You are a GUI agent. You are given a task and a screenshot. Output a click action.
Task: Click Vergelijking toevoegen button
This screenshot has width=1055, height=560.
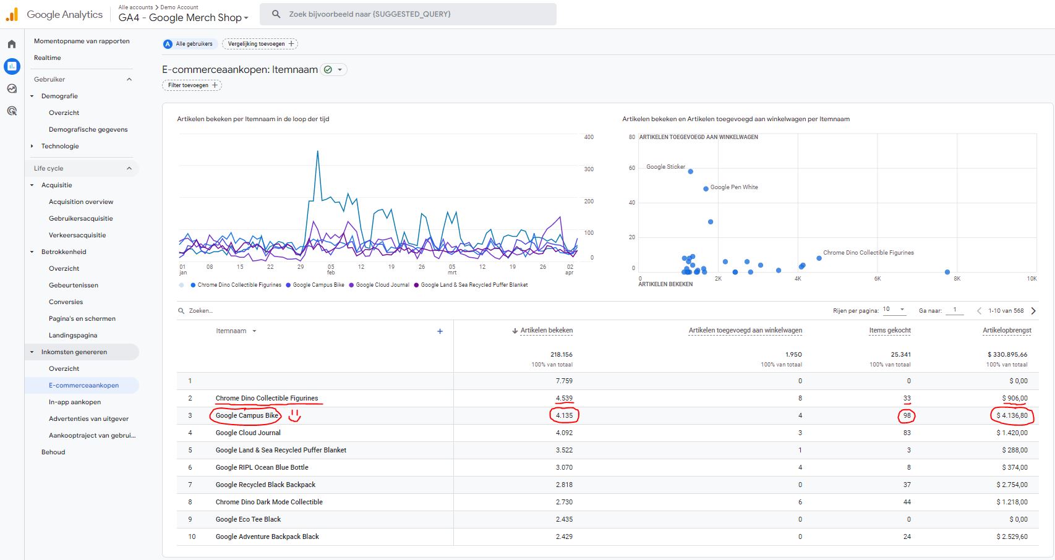pos(260,44)
